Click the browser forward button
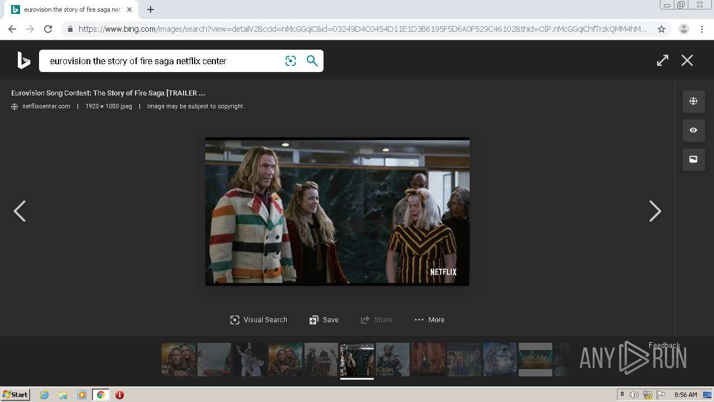 [x=30, y=29]
